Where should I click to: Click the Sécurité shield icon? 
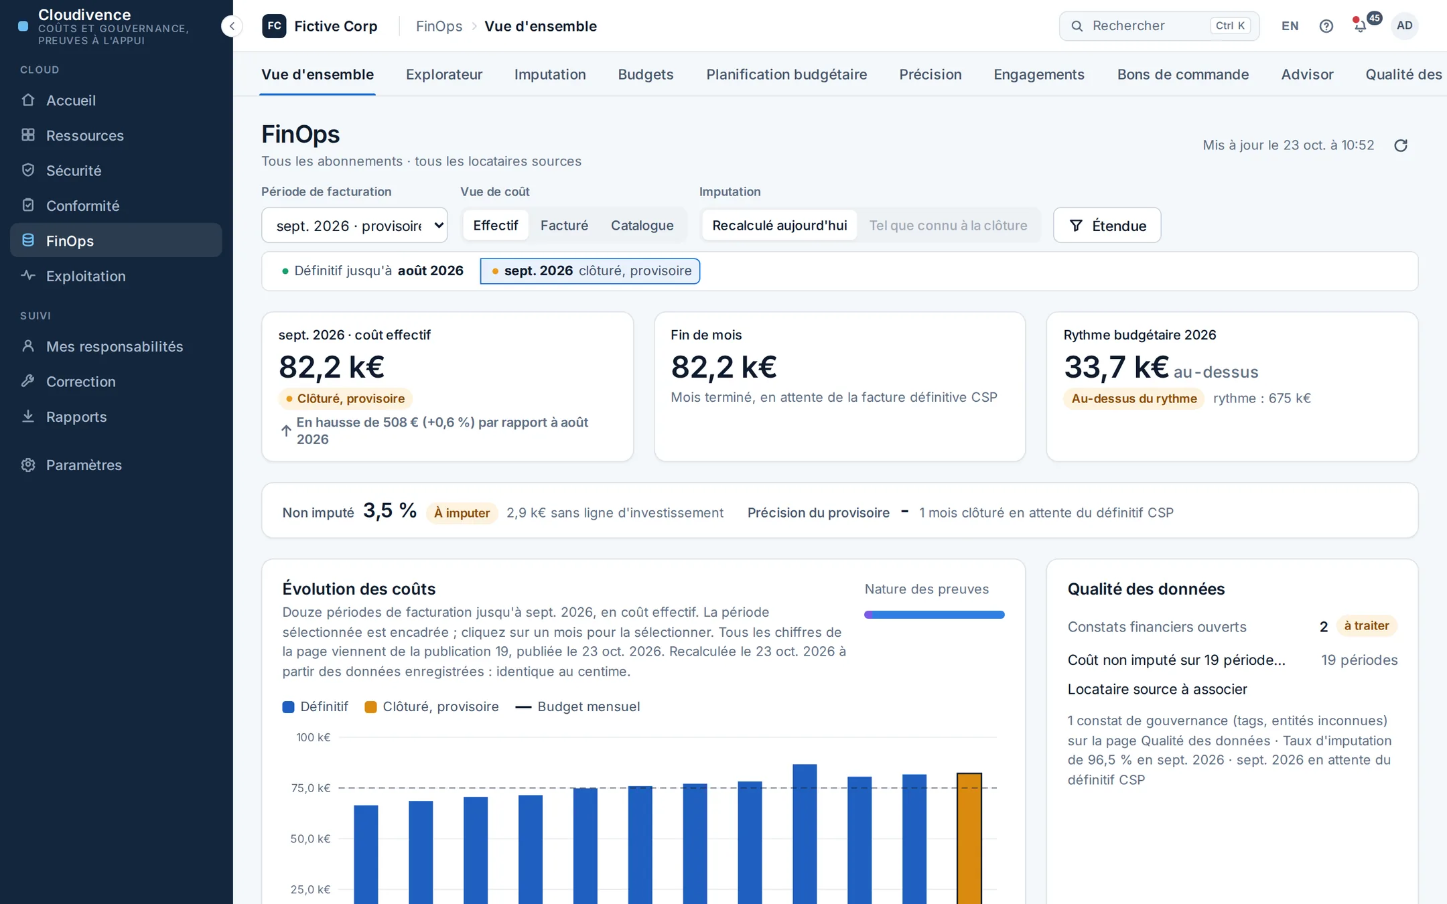28,170
